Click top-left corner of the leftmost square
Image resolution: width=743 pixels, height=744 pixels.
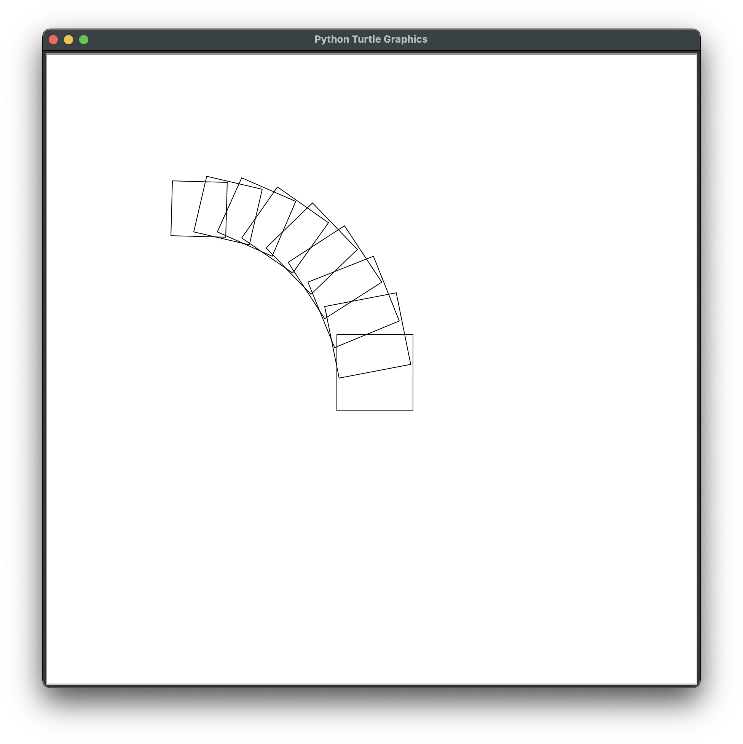tap(172, 180)
